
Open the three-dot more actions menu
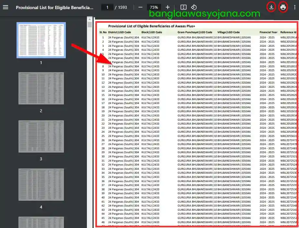[x=294, y=7]
